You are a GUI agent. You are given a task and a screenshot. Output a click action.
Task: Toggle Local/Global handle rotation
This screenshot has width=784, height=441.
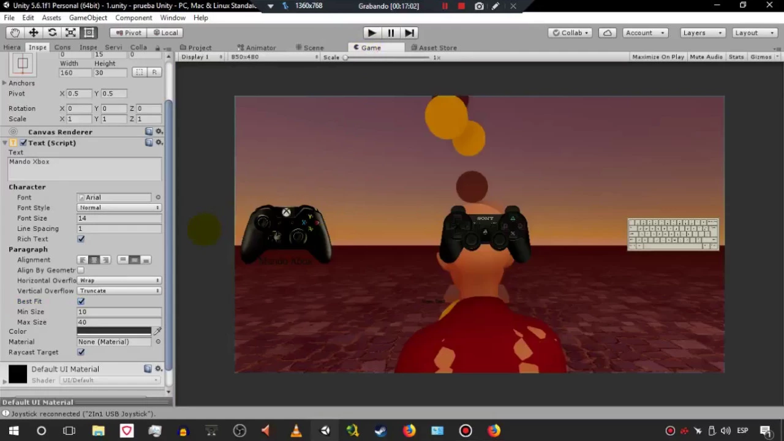tap(165, 33)
